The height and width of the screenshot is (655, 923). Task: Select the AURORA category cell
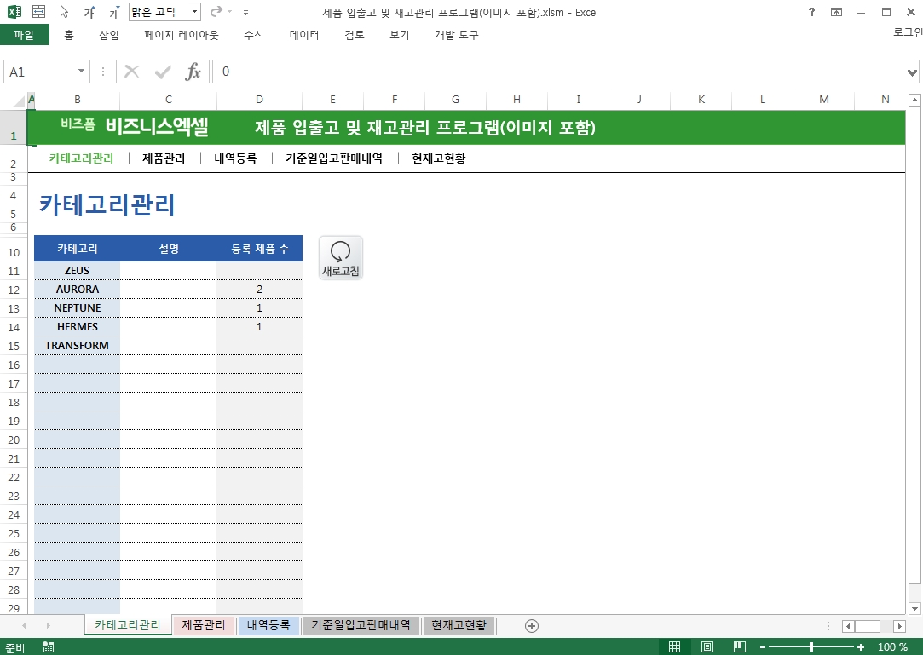point(77,290)
